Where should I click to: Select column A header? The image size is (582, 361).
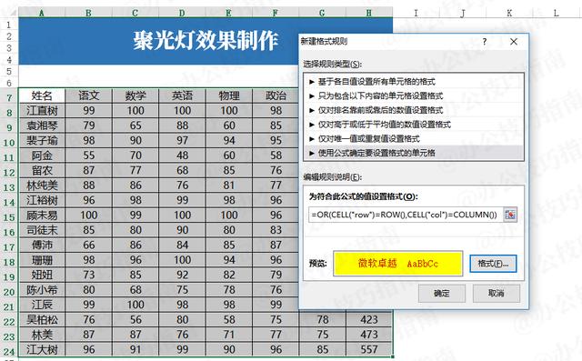click(42, 13)
